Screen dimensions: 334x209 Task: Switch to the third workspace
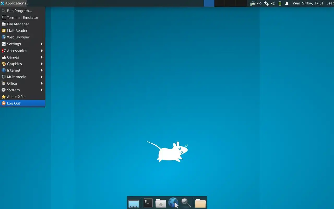pyautogui.click(x=230, y=3)
